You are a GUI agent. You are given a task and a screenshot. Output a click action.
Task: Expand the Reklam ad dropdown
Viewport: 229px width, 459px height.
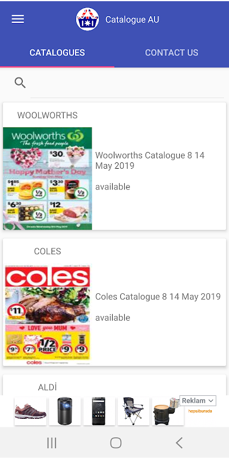tap(198, 400)
